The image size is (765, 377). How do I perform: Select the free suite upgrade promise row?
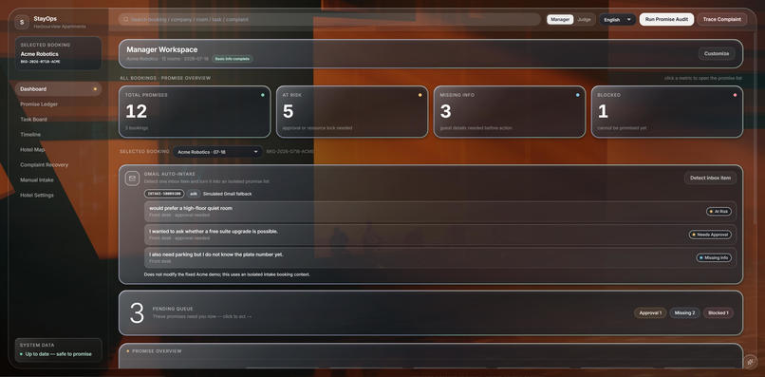pos(440,235)
